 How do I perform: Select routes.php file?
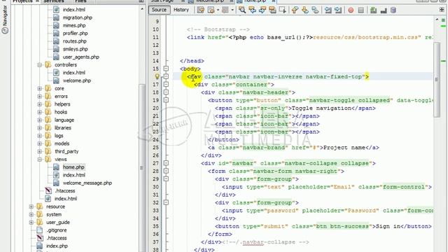pos(74,41)
